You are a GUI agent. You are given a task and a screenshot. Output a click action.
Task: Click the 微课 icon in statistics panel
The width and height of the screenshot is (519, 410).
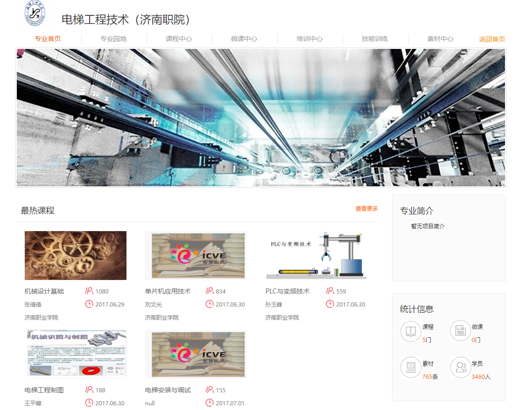pyautogui.click(x=460, y=331)
